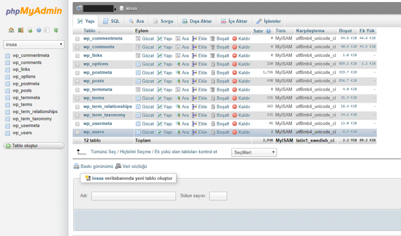The image size is (401, 236).
Task: Go to phpMyAdmin home via house icon
Action: click(x=11, y=30)
